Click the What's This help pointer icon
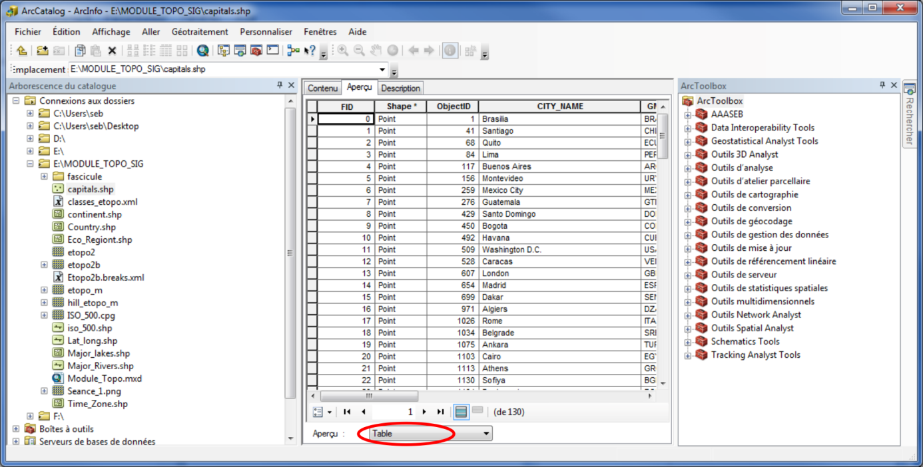 click(x=310, y=51)
